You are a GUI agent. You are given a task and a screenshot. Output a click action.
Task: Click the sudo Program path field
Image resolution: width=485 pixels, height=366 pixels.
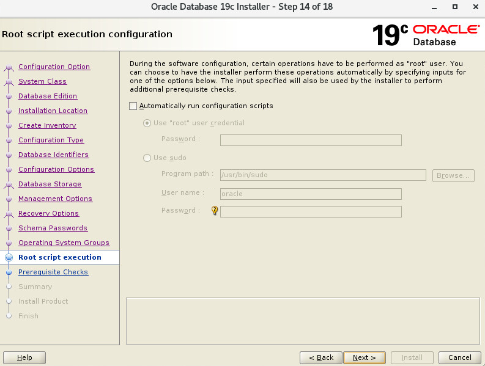point(323,175)
